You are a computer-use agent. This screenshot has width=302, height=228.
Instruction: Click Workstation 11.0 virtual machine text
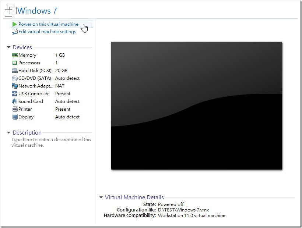tap(192, 215)
